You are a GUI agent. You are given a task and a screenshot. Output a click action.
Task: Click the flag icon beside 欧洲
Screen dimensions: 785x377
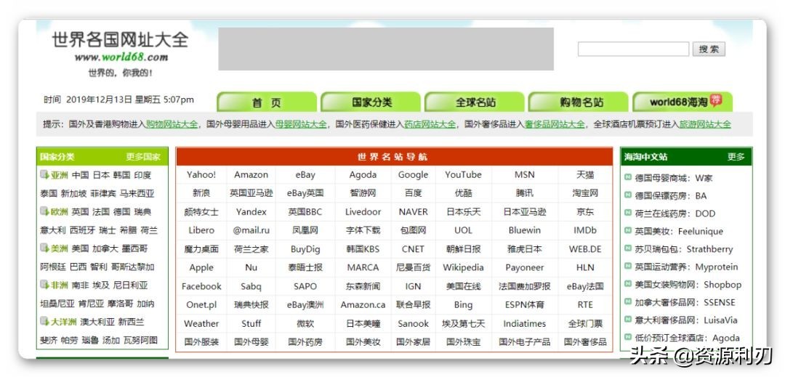tap(45, 212)
